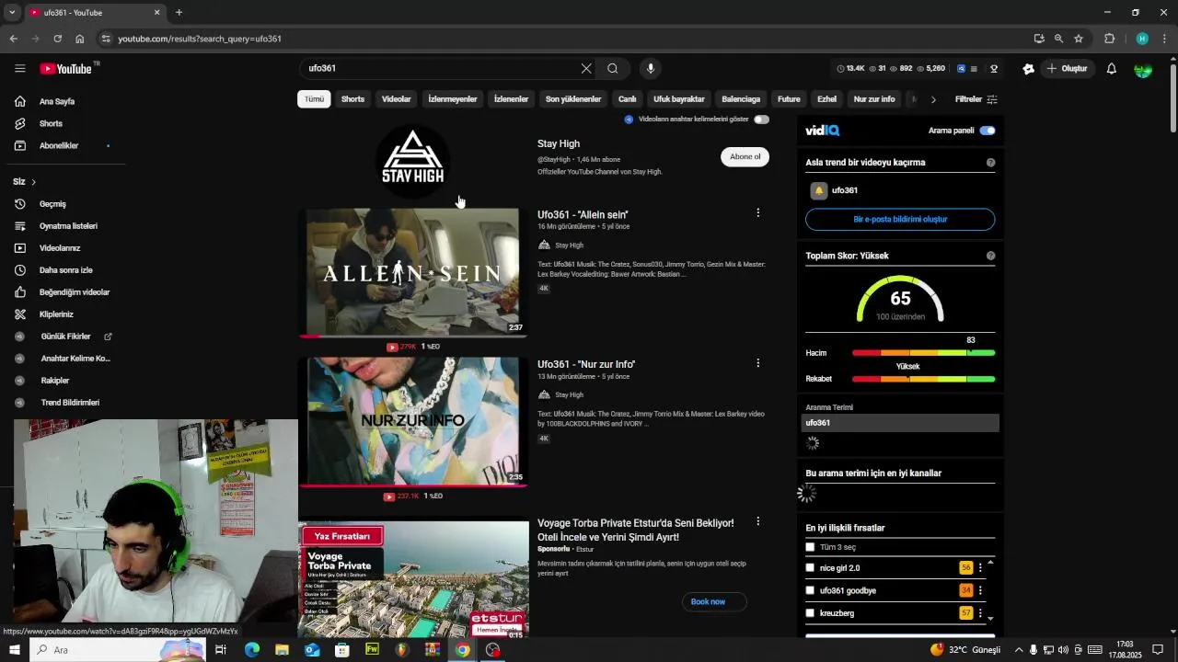Select the Son yüklenenler filter chip
1178x662 pixels.
coord(573,99)
